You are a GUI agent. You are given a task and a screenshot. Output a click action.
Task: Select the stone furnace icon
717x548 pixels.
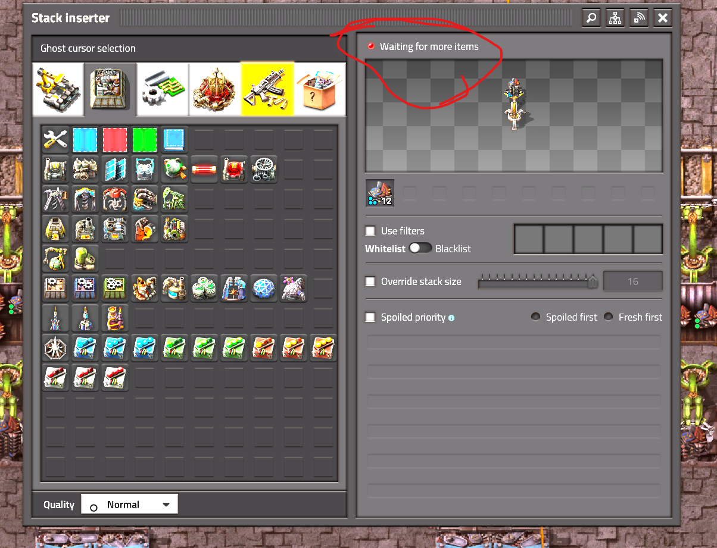(x=57, y=229)
